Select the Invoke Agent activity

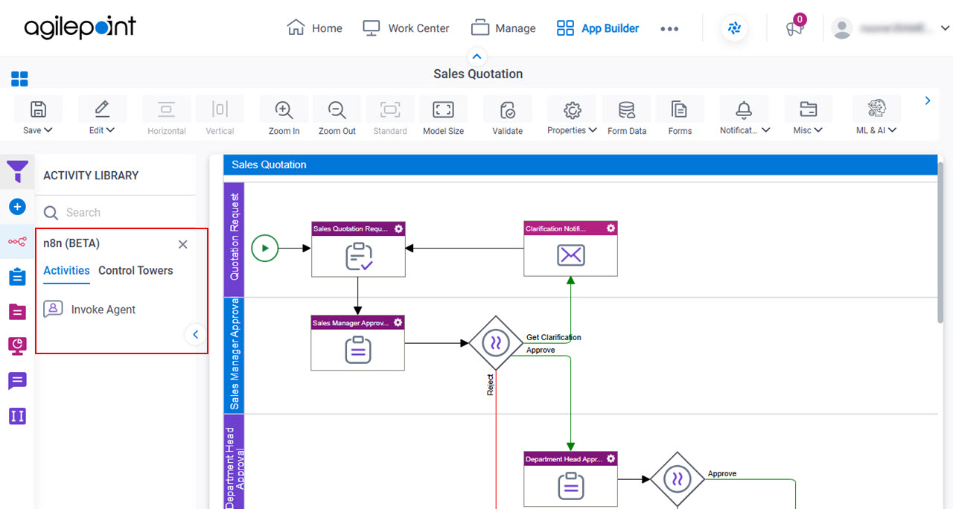tap(89, 310)
